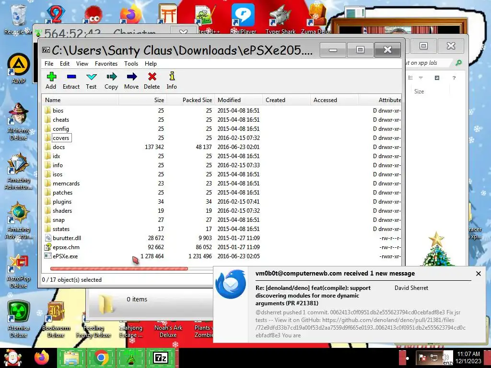Select the patches folder
Image resolution: width=491 pixels, height=368 pixels.
pyautogui.click(x=62, y=193)
